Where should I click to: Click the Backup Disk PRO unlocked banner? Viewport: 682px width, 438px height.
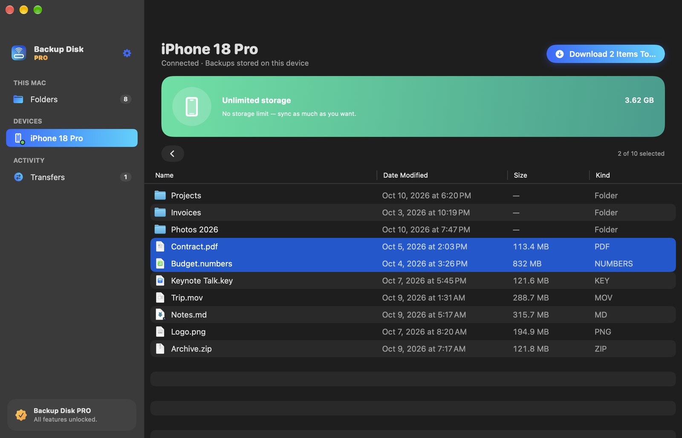(x=72, y=415)
